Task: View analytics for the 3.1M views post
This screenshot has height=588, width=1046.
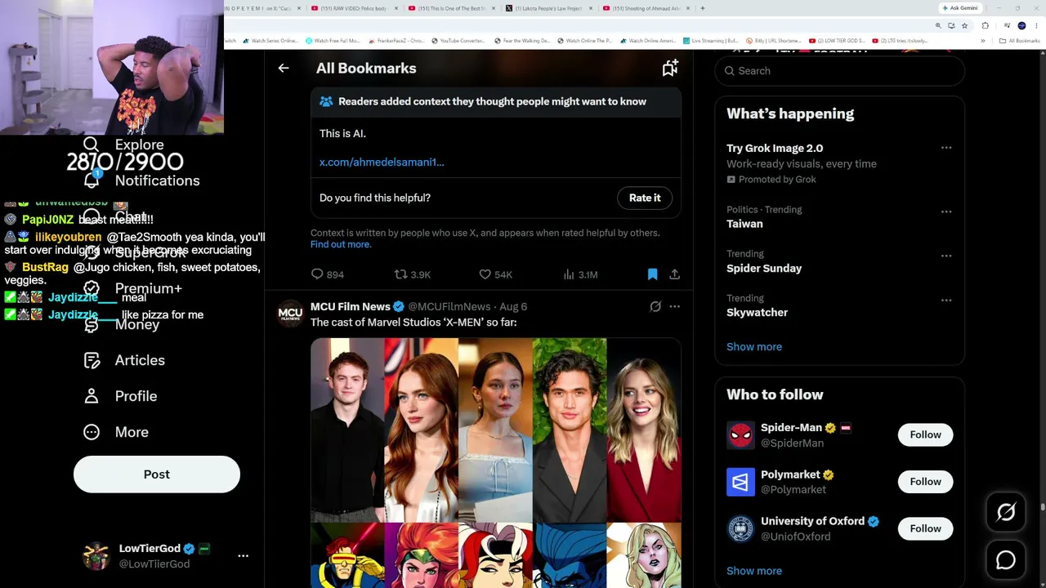Action: pyautogui.click(x=580, y=274)
